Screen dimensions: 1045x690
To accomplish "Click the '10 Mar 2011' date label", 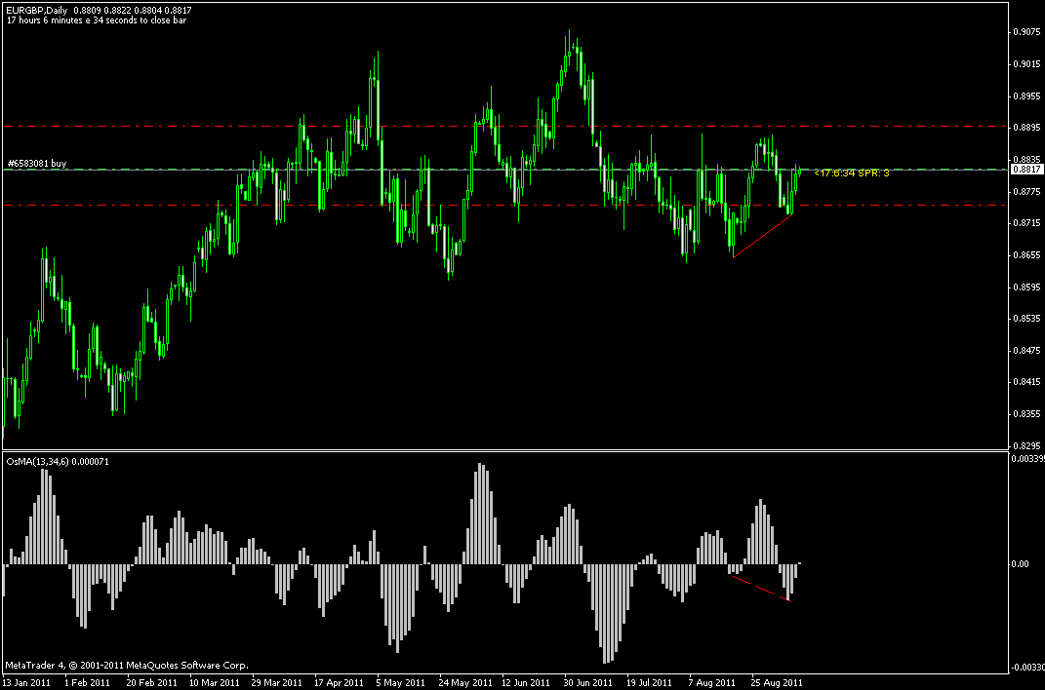I will 215,682.
